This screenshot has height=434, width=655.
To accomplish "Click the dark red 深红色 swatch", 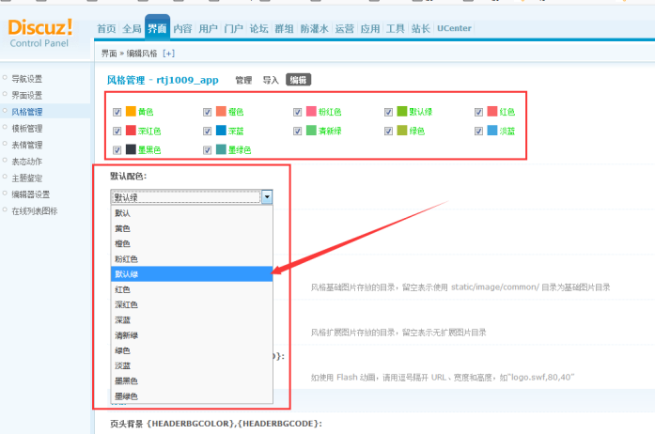I will 131,131.
